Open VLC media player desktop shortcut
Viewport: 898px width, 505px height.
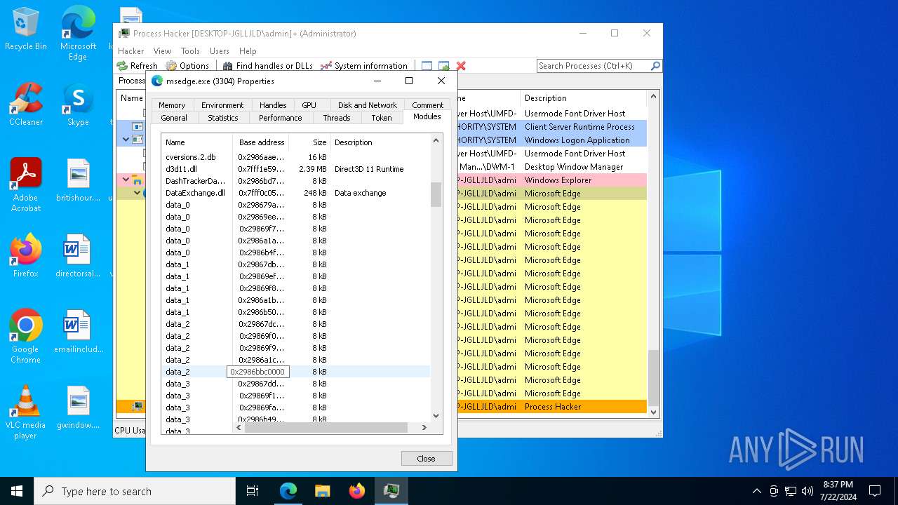26,412
